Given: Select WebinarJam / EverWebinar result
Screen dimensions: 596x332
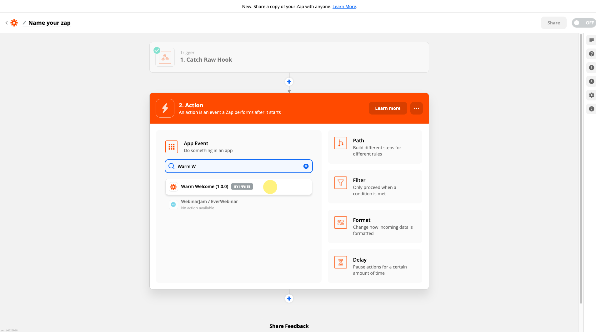Looking at the screenshot, I should (239, 204).
